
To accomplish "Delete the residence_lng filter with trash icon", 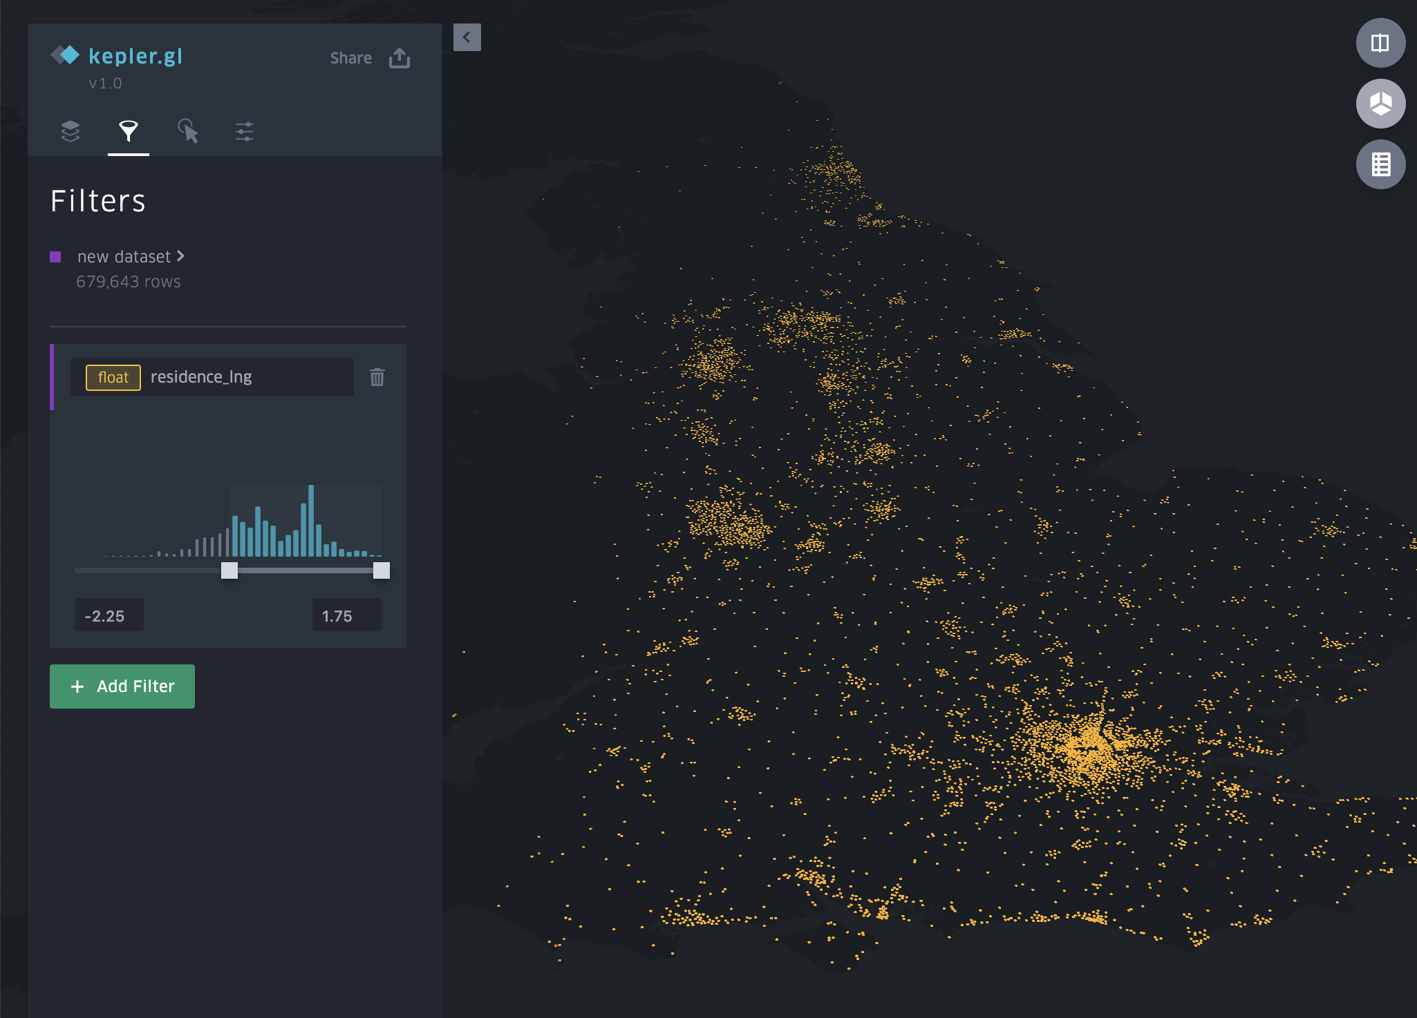I will (x=377, y=377).
